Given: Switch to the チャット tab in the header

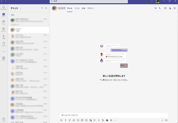Looking at the screenshot, I should tap(70, 8).
